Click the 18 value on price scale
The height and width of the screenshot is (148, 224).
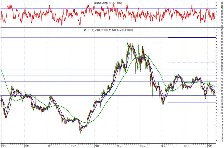coord(222,88)
